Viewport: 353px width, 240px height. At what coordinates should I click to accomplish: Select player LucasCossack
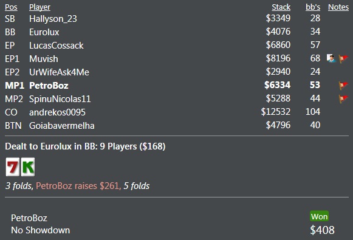coord(57,46)
